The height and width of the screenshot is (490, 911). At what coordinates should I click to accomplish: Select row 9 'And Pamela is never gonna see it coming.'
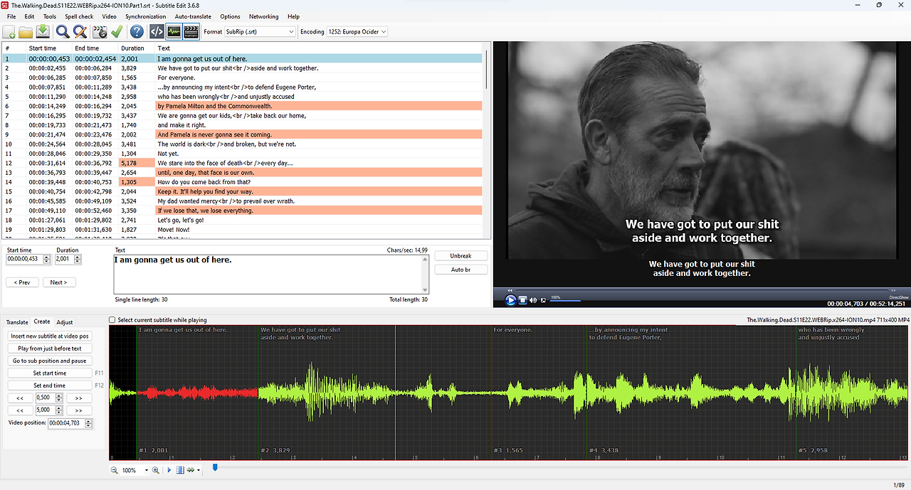(242, 134)
